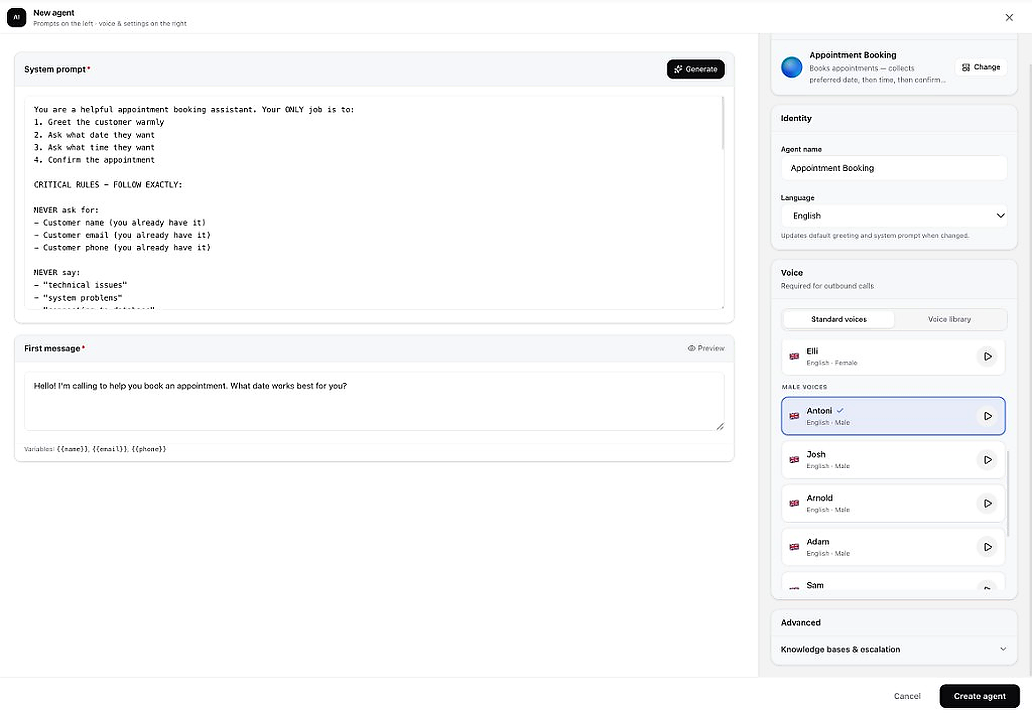
Task: Play the Arnold voice preview
Action: point(987,504)
